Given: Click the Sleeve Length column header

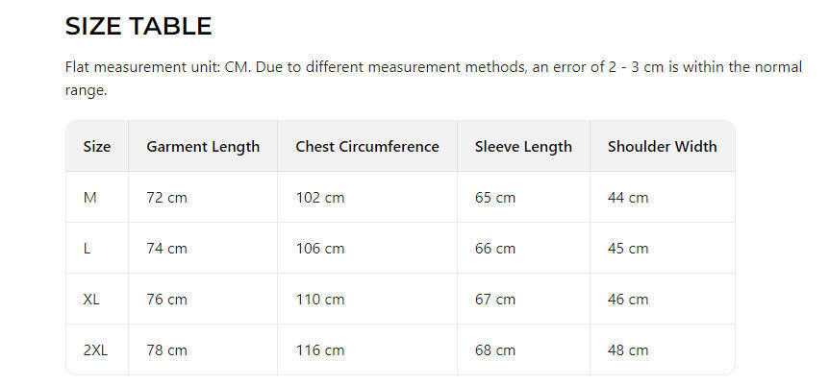Looking at the screenshot, I should [523, 147].
